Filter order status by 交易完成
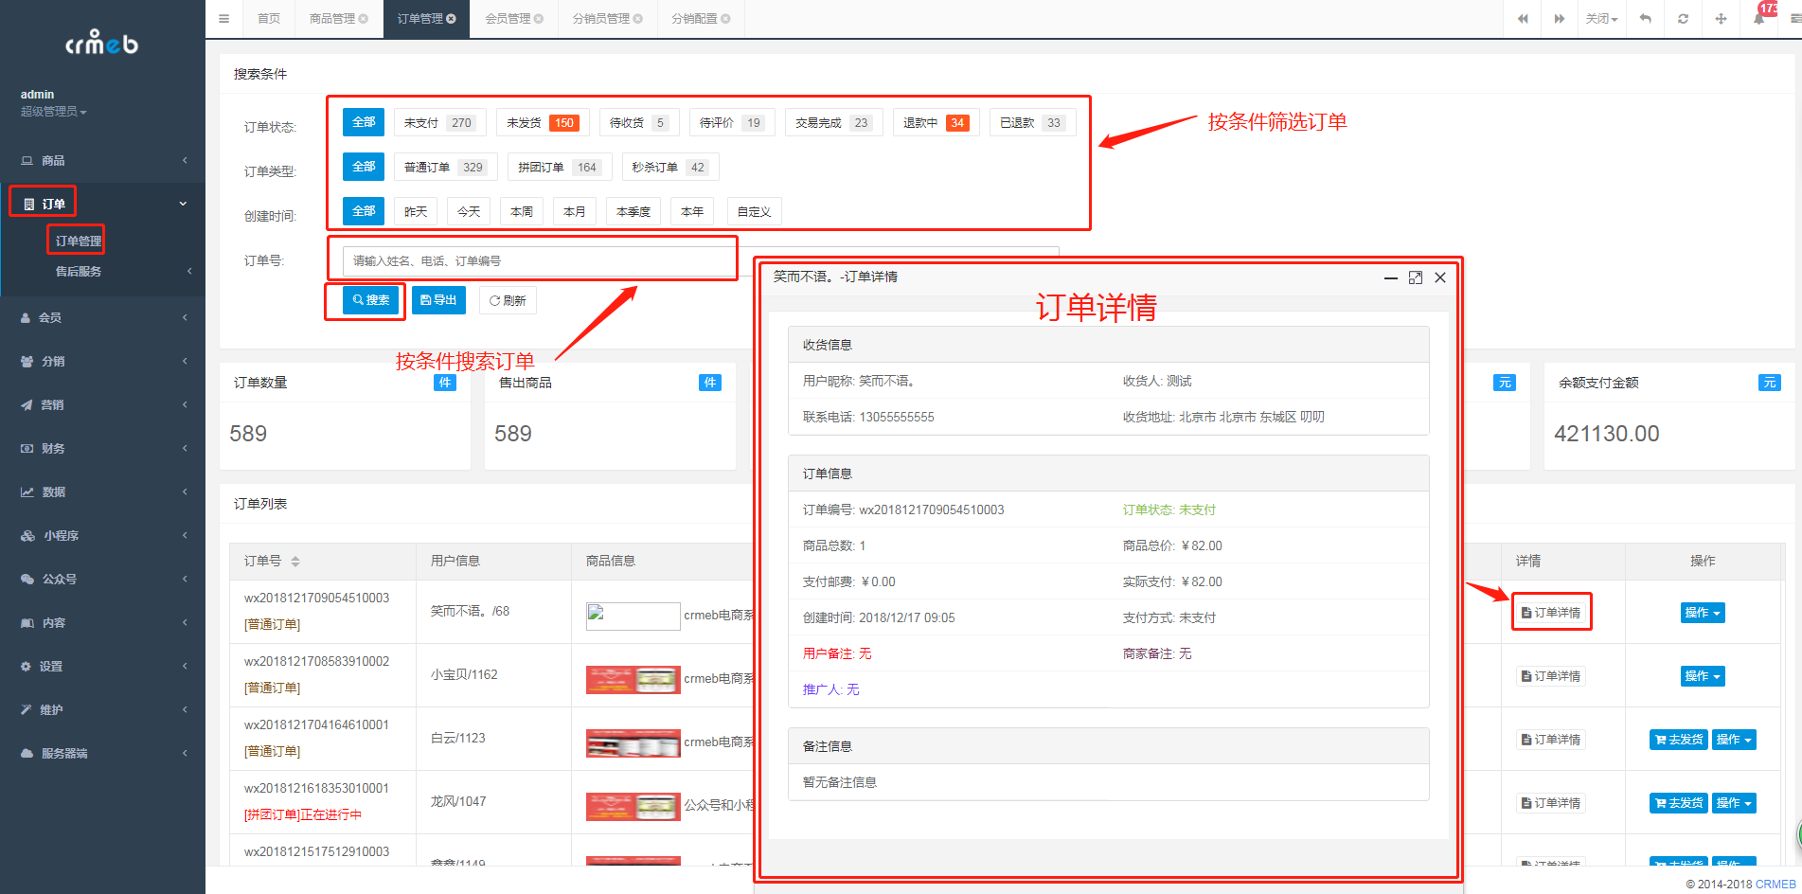Screen dimensions: 1802x894 [x=833, y=123]
